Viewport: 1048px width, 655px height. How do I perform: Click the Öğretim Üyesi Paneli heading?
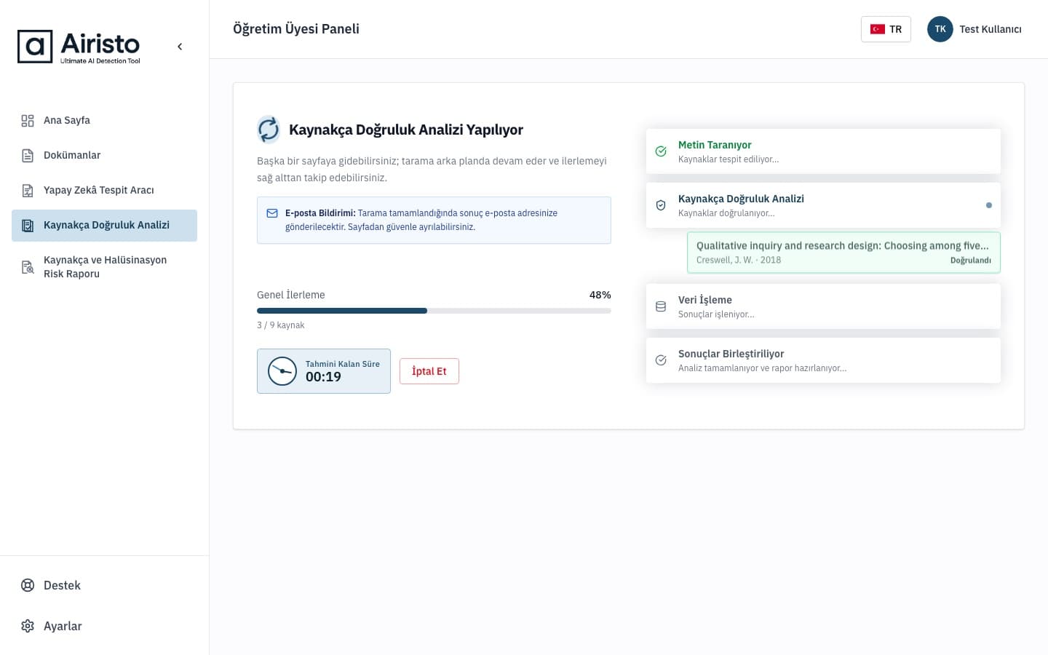click(x=296, y=29)
